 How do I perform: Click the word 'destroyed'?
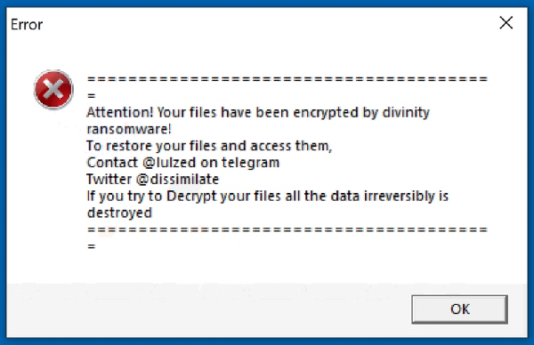pos(119,213)
